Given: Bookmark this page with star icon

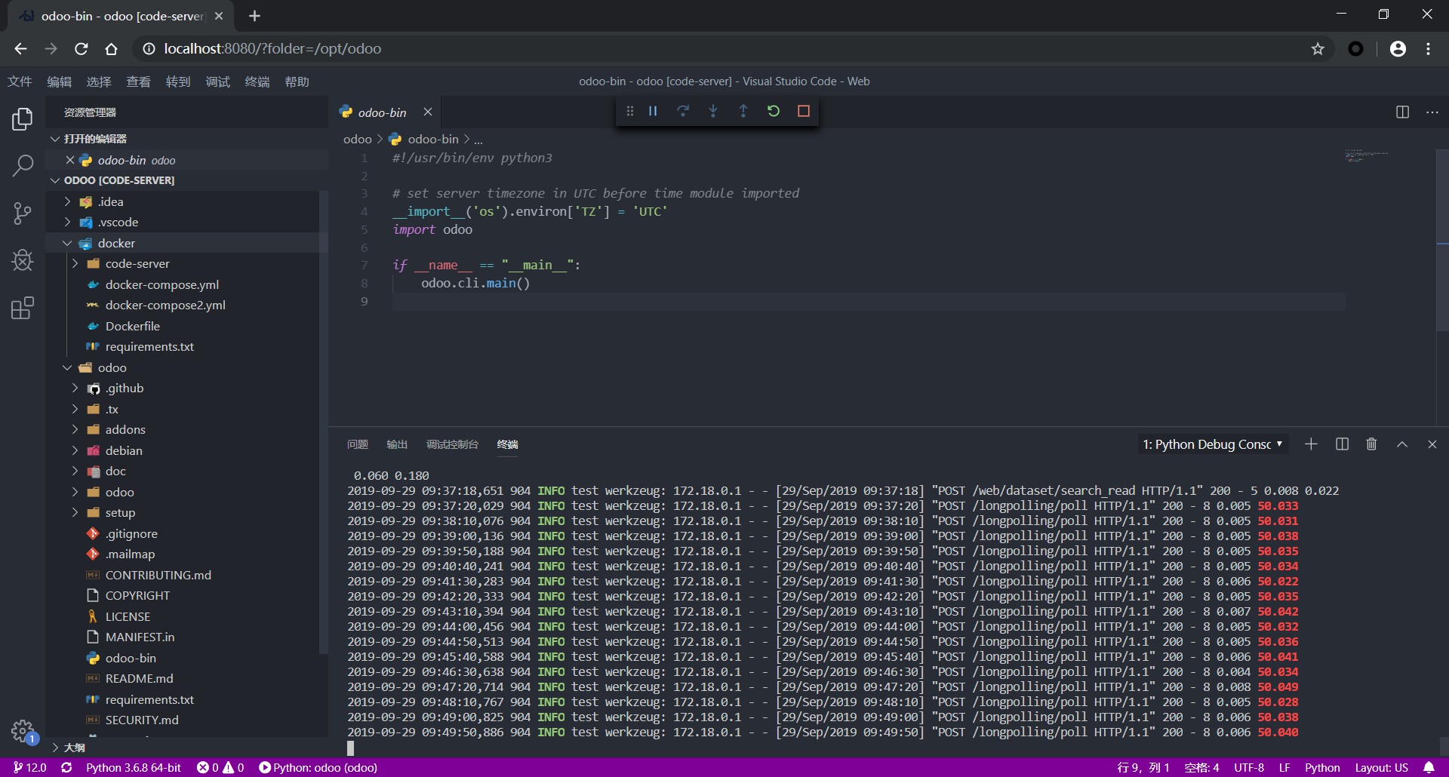Looking at the screenshot, I should click(x=1318, y=49).
